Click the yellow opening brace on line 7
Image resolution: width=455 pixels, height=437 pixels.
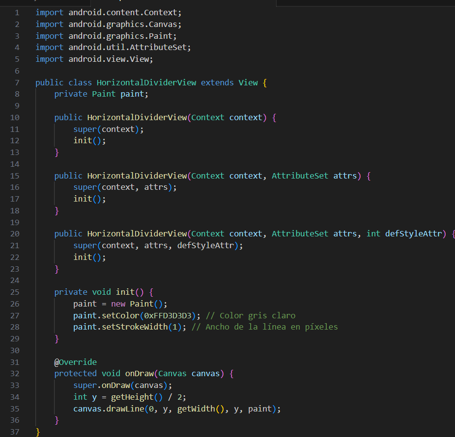(265, 83)
